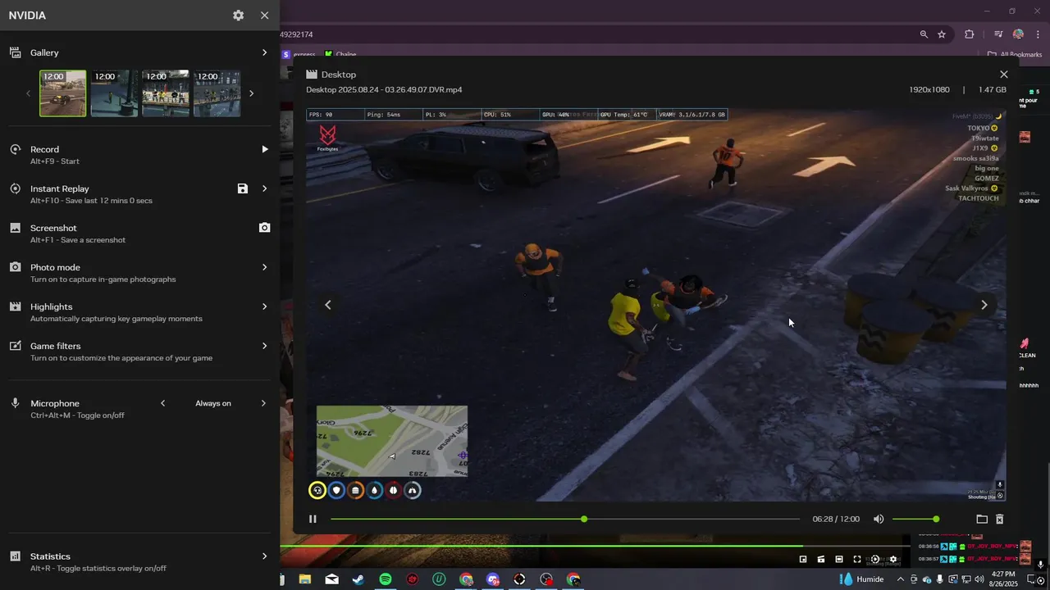1050x590 pixels.
Task: Open the Game filters entry
Action: pos(55,346)
